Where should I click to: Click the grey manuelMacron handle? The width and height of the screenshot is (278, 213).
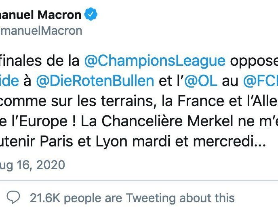click(40, 31)
